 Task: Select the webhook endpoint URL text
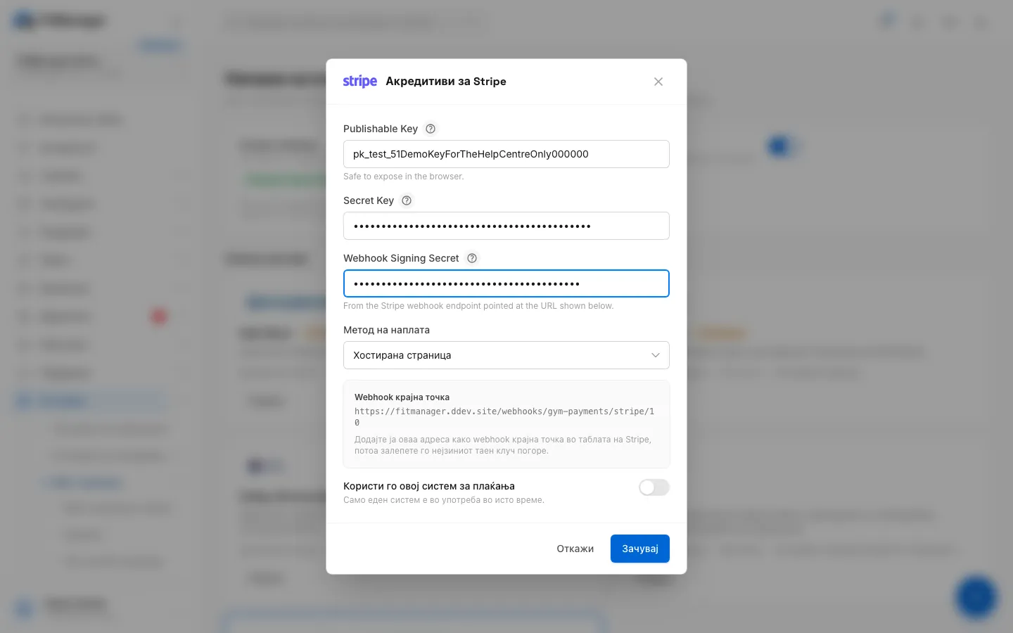click(504, 417)
